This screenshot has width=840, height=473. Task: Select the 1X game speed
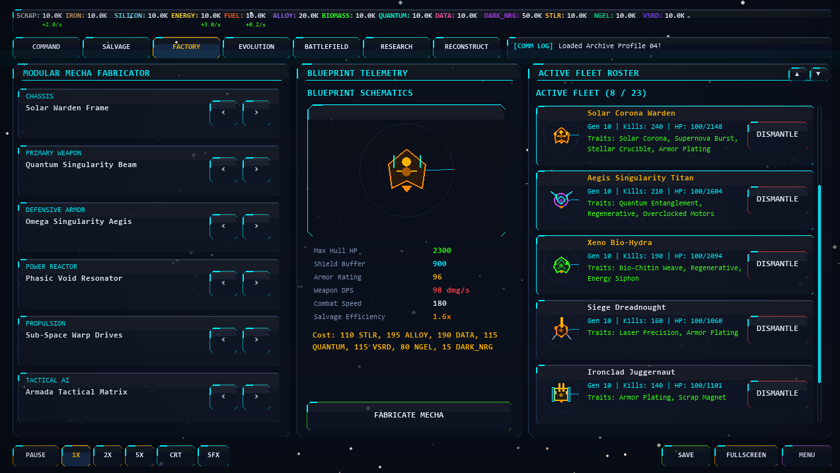[x=76, y=455]
